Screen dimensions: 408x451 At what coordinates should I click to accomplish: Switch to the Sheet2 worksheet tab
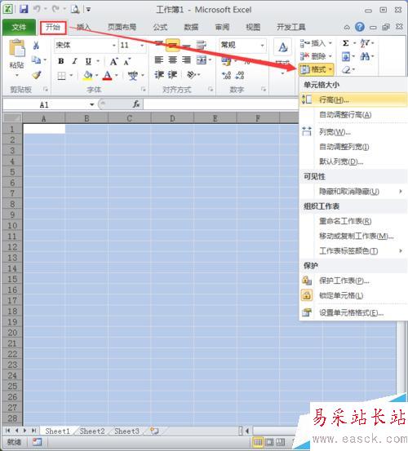click(x=92, y=431)
